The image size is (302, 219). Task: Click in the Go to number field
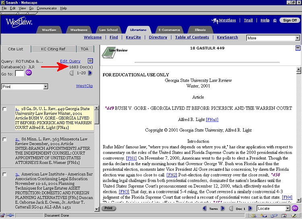pos(19,73)
